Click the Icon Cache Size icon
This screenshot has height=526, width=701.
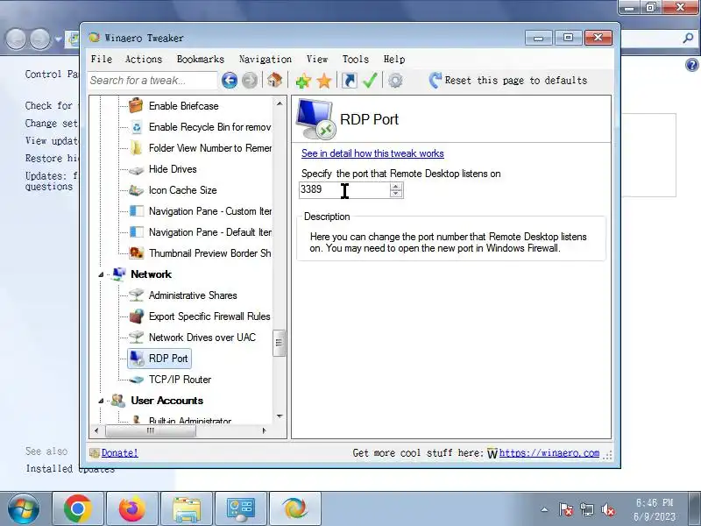click(x=136, y=190)
